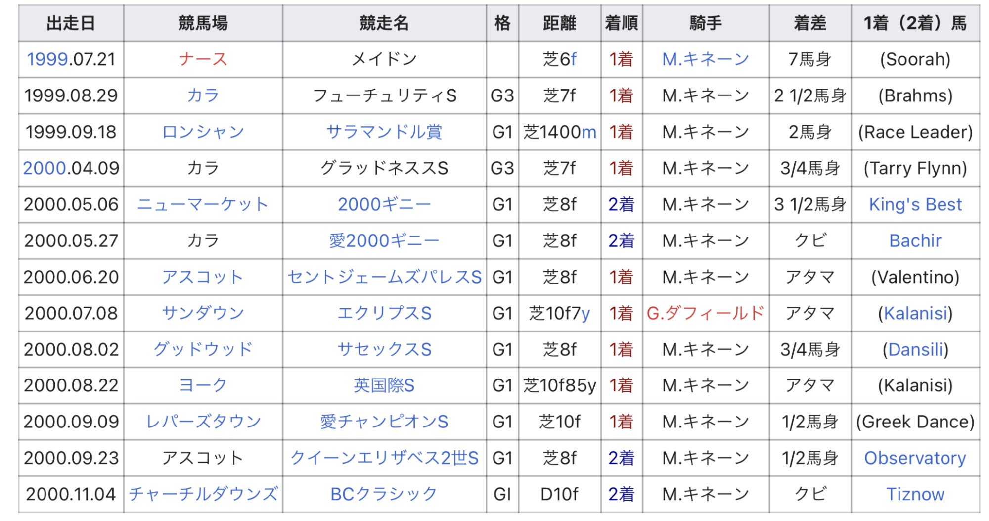Viewport: 989px width, 521px height.
Task: Open the Dansili horse link
Action: 916,349
